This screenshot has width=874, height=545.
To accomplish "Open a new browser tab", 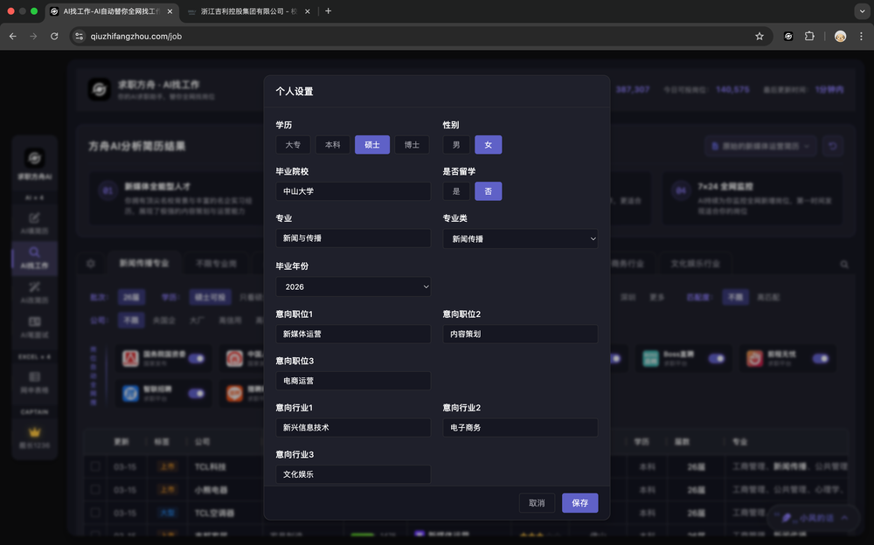I will click(329, 11).
